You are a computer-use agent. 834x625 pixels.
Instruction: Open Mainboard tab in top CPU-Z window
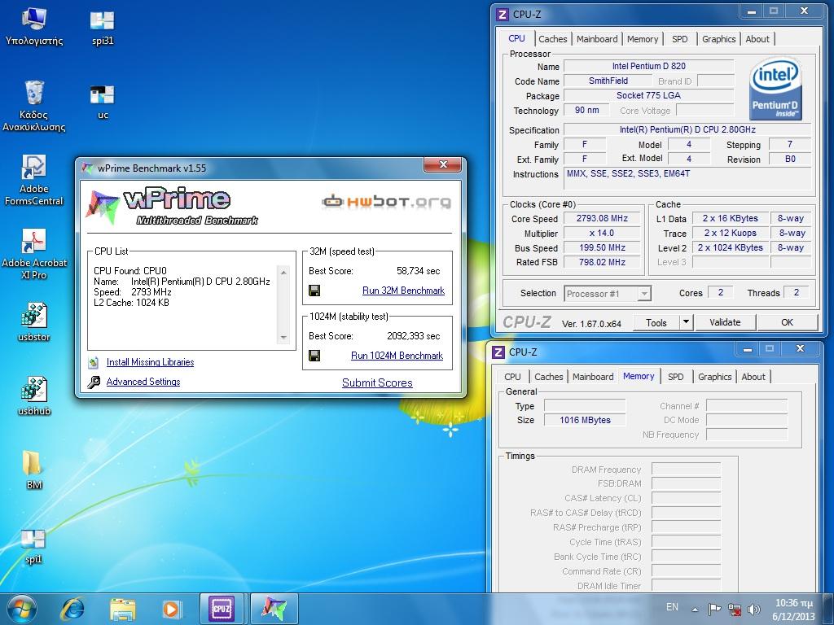click(597, 39)
